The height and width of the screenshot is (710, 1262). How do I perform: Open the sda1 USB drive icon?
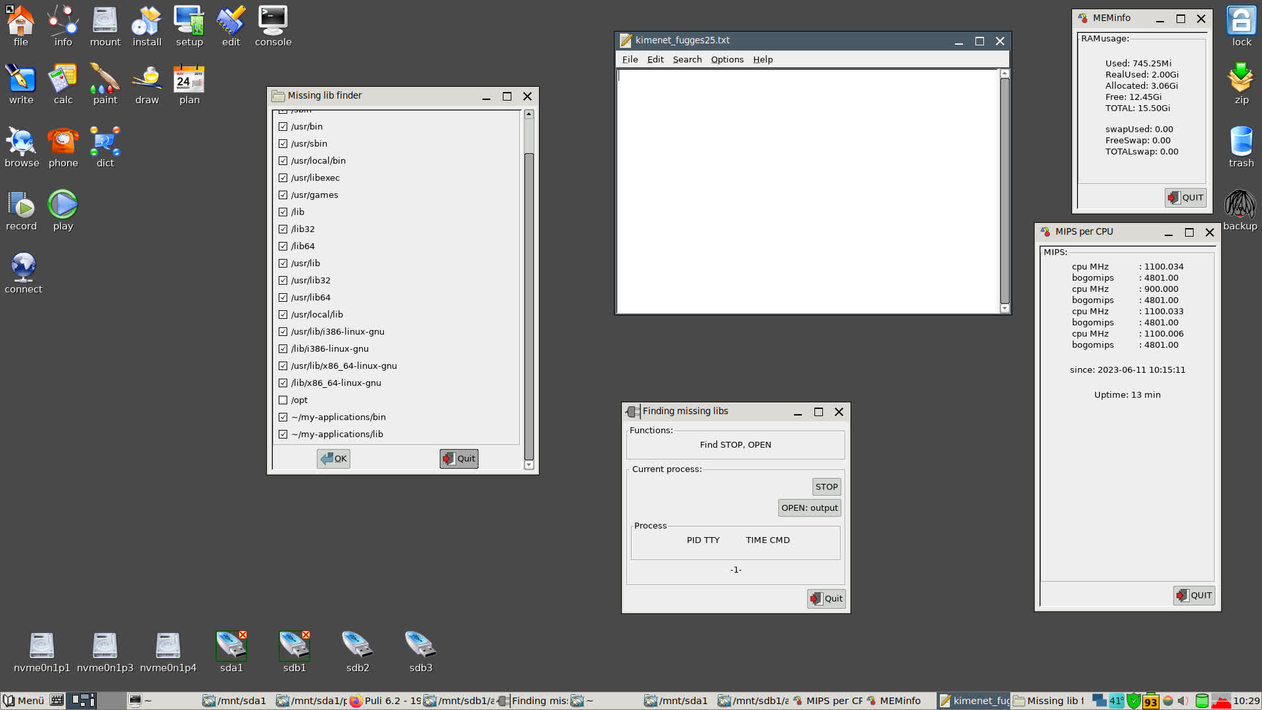point(231,652)
